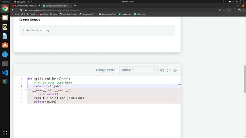Bookmark this page with the star icon
246x138 pixels.
click(x=224, y=10)
